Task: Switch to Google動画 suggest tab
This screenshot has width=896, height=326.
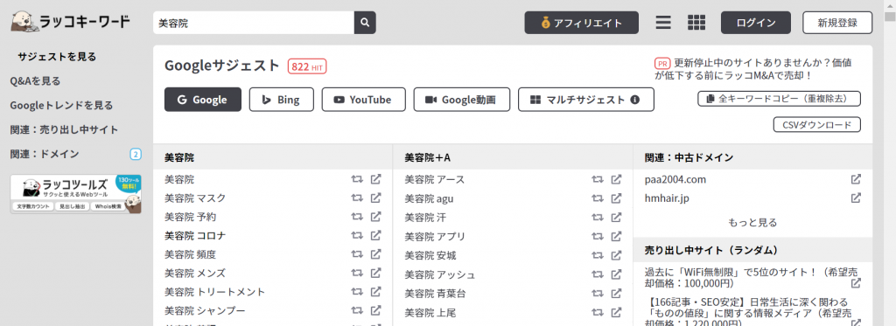Action: (462, 100)
